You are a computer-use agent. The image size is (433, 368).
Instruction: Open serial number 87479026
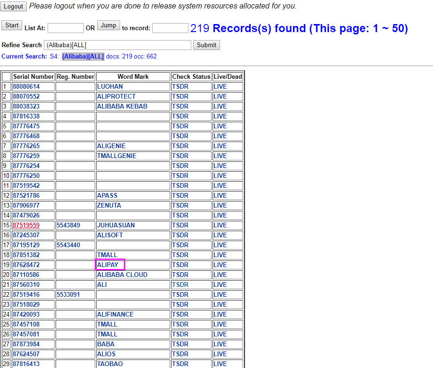(x=26, y=216)
